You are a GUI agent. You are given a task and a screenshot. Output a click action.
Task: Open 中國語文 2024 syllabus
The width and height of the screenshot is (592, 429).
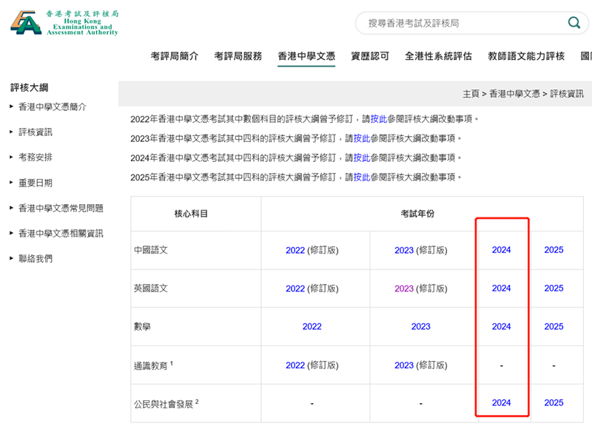(x=501, y=250)
